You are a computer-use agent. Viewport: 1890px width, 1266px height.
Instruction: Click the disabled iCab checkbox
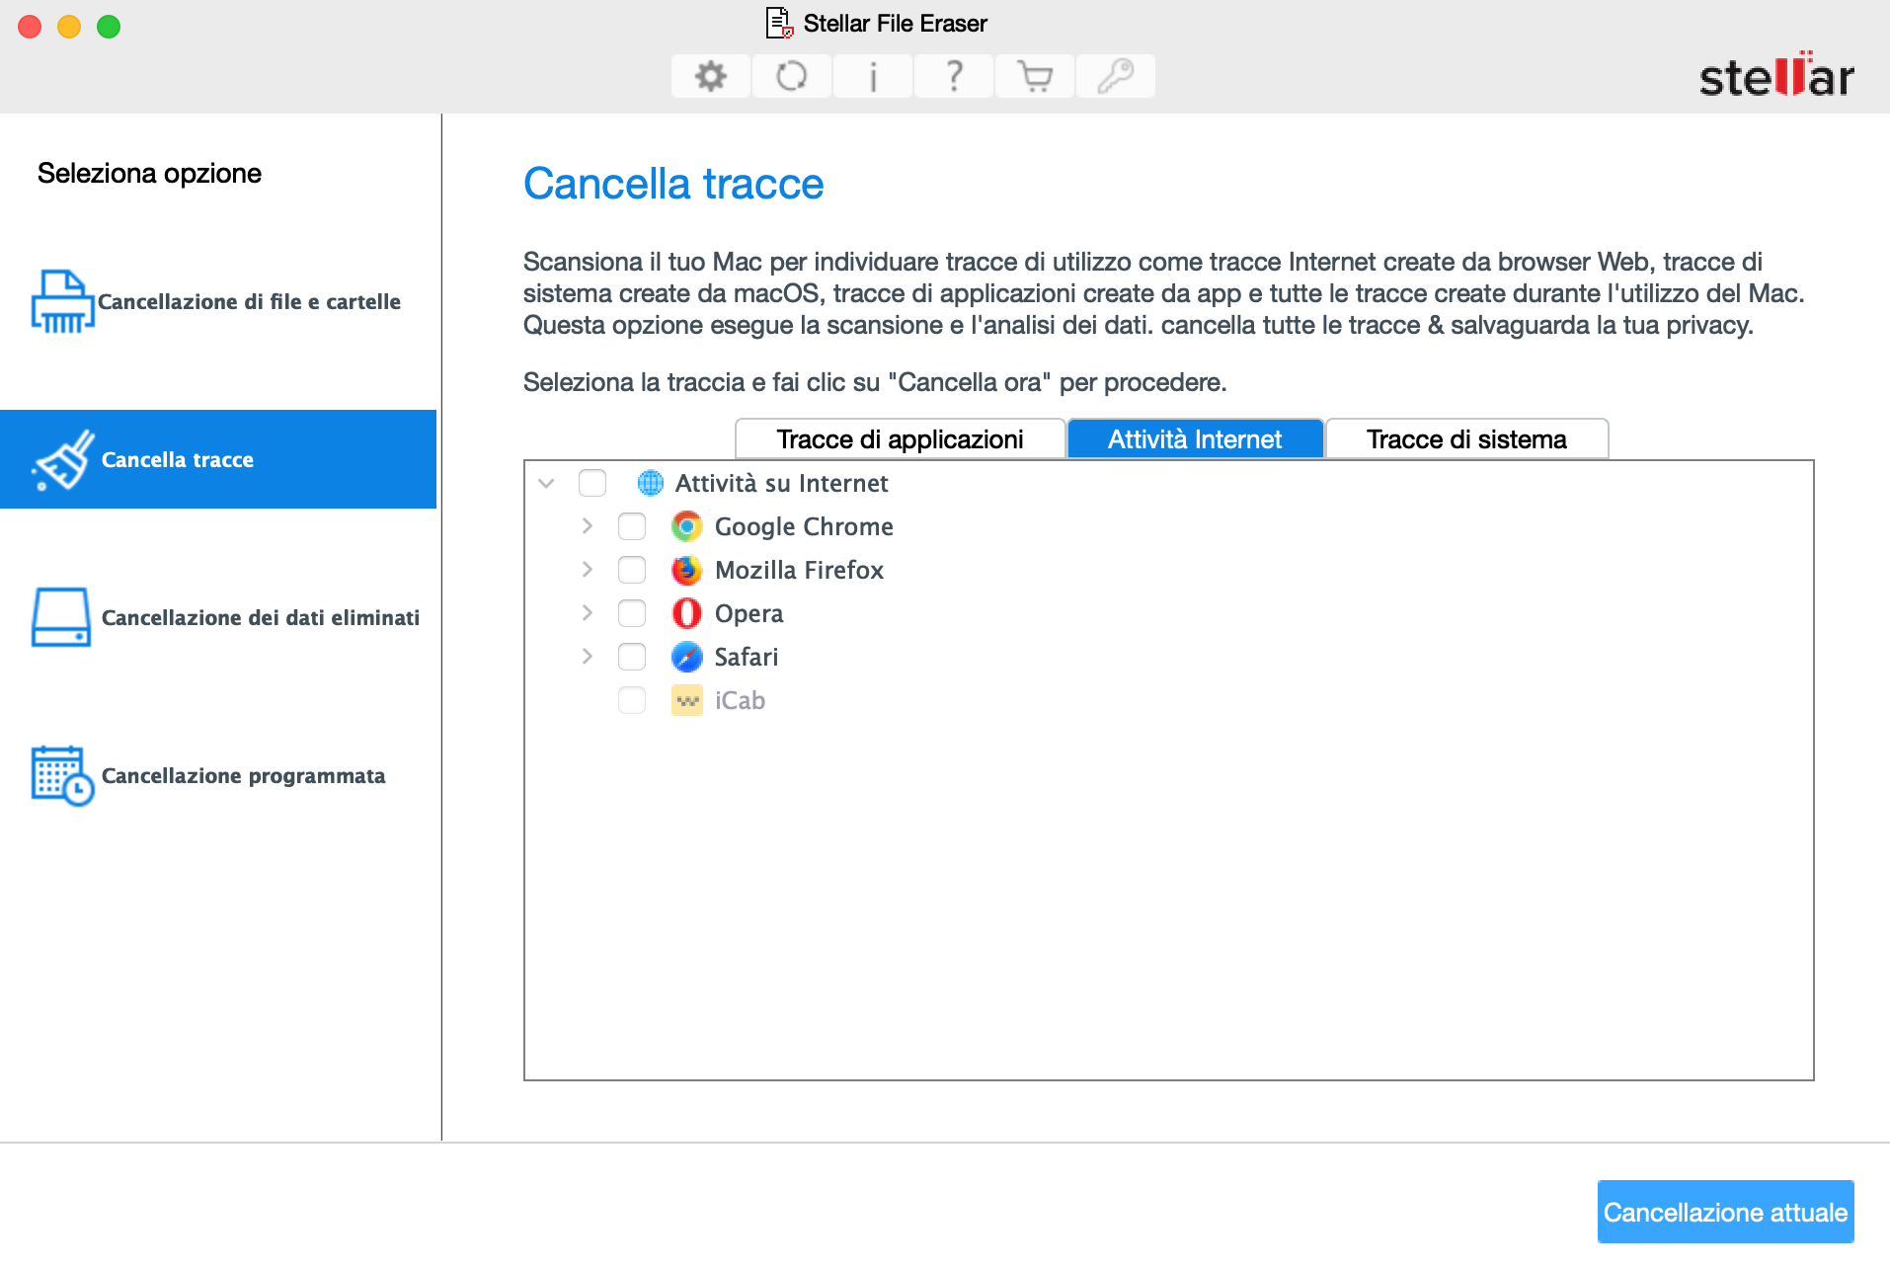tap(632, 700)
